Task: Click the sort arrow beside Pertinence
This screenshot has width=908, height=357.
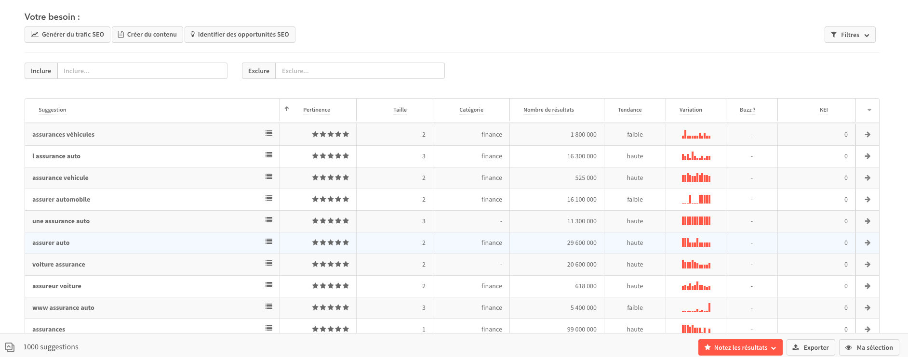Action: point(287,109)
